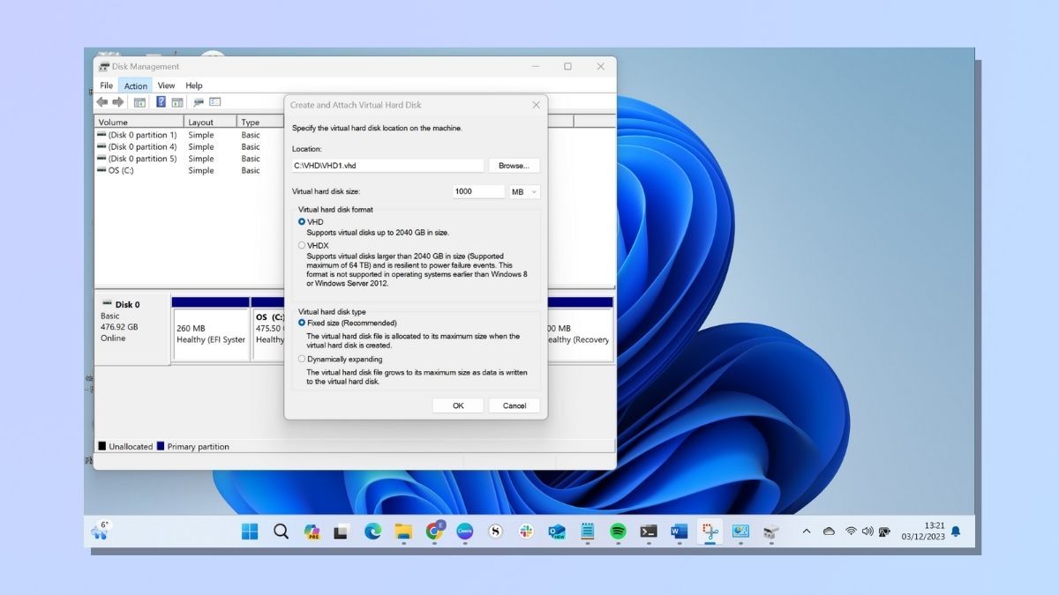Select the Dynamically expanding disk type option
Screen dimensions: 1059x595
[303, 359]
